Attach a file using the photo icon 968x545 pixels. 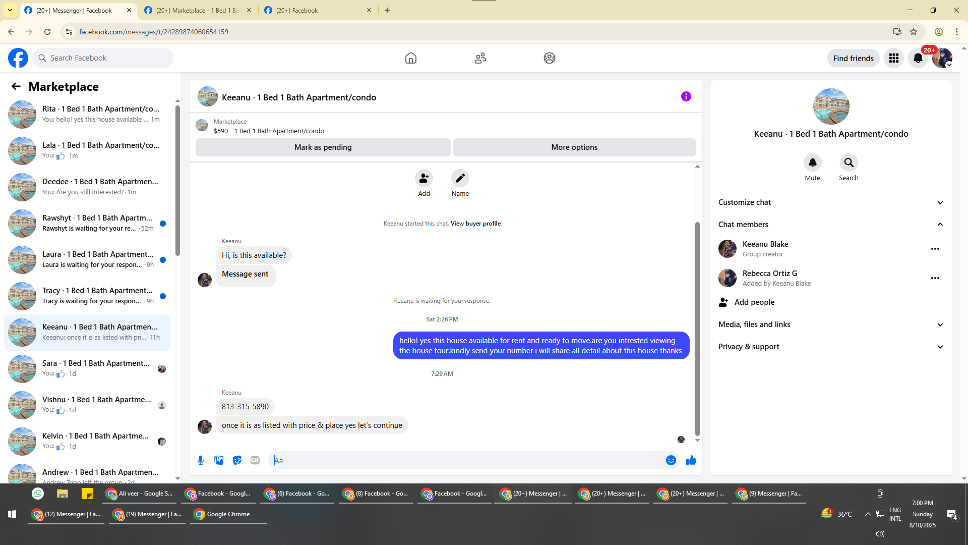click(x=219, y=460)
